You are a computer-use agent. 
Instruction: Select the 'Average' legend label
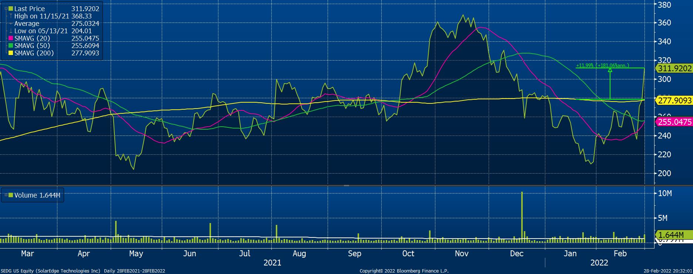click(27, 23)
